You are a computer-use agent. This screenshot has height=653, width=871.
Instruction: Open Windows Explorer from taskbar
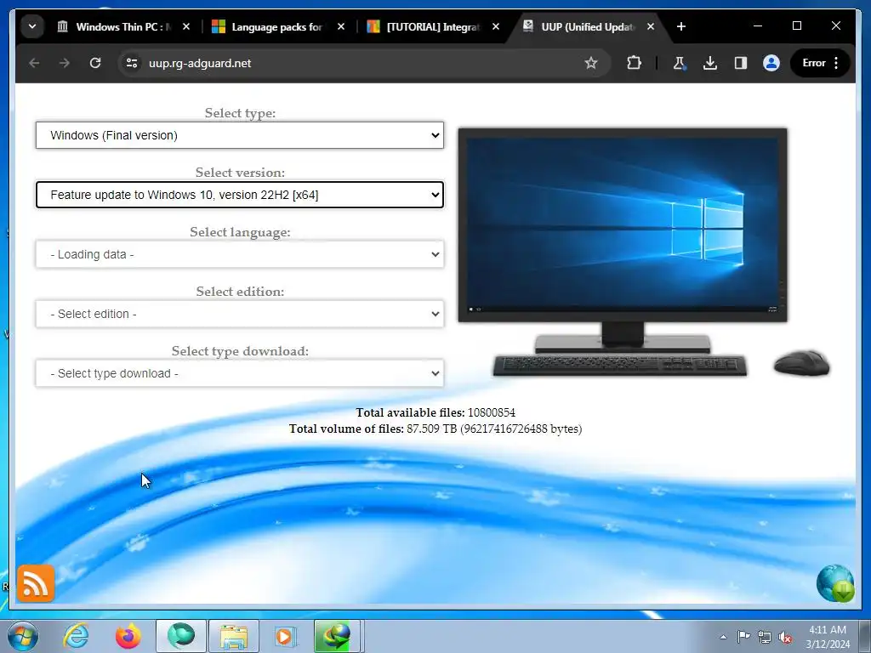pos(233,636)
